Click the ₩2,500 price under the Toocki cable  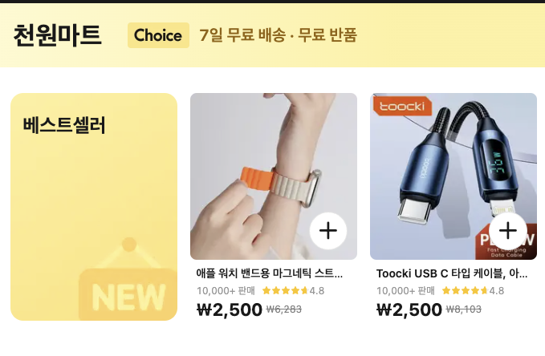pyautogui.click(x=409, y=309)
